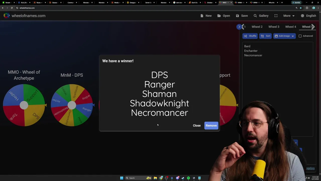The width and height of the screenshot is (321, 181).
Task: Switch to the Wheel 3 tab
Action: coord(274,27)
